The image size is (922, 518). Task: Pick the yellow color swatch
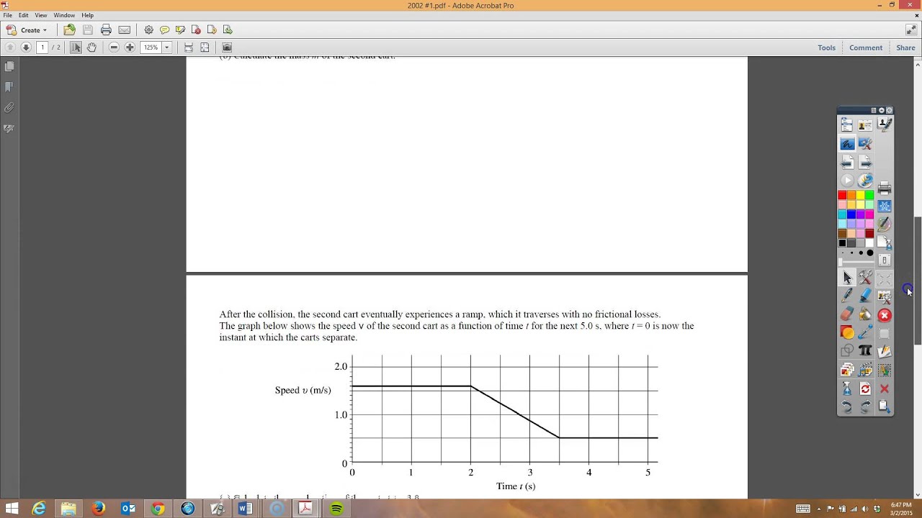pyautogui.click(x=861, y=195)
